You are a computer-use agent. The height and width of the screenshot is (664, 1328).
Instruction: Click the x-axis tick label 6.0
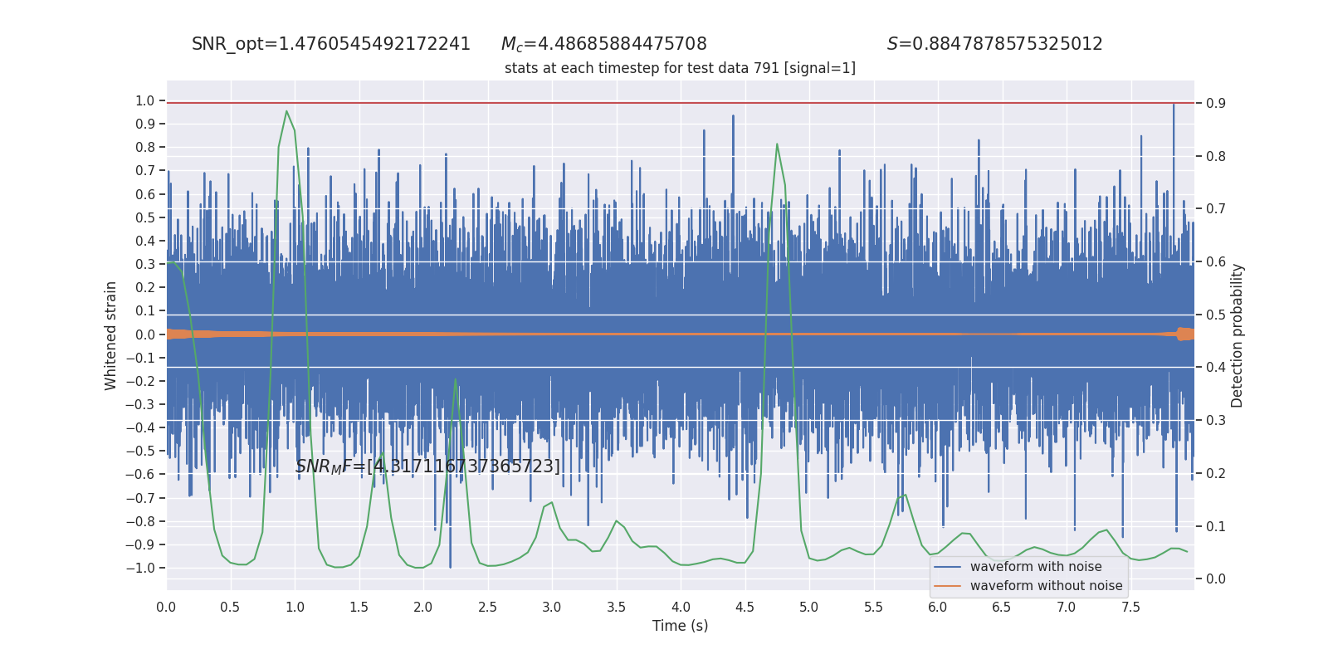coord(938,608)
